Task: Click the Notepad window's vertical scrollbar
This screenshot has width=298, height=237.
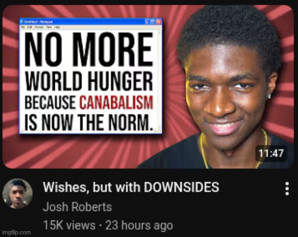Action: tap(159, 80)
